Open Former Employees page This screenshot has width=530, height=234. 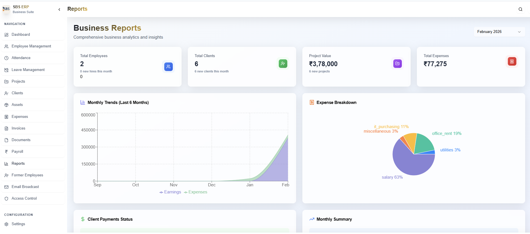[33, 175]
